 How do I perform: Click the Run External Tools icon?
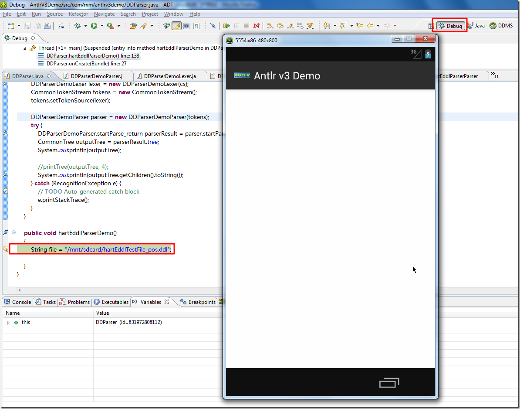tap(111, 26)
